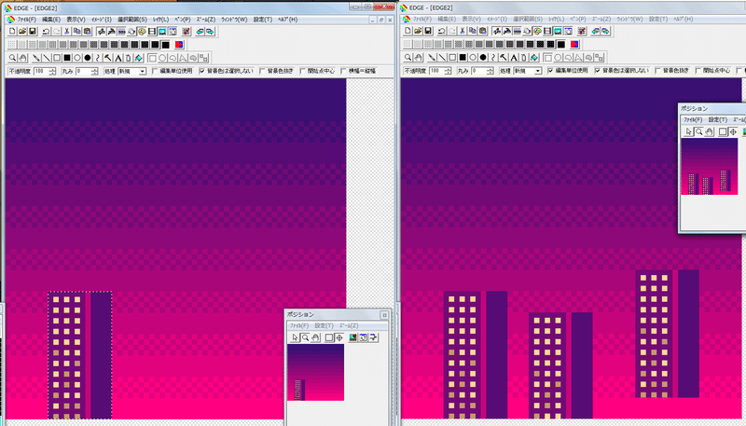Select Curve tool in right window
Image resolution: width=746 pixels, height=426 pixels.
click(x=493, y=58)
